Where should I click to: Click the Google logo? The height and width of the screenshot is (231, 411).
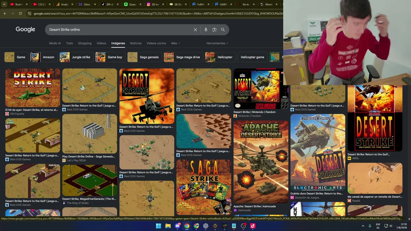[25, 30]
